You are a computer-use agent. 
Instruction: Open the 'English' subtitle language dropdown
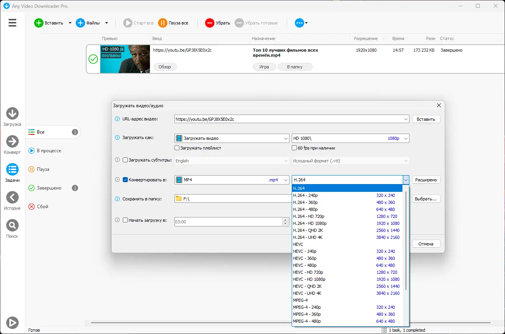[232, 161]
